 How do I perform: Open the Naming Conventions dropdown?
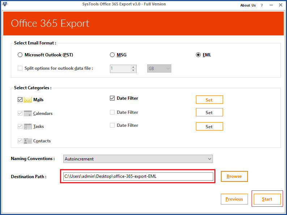coord(138,159)
